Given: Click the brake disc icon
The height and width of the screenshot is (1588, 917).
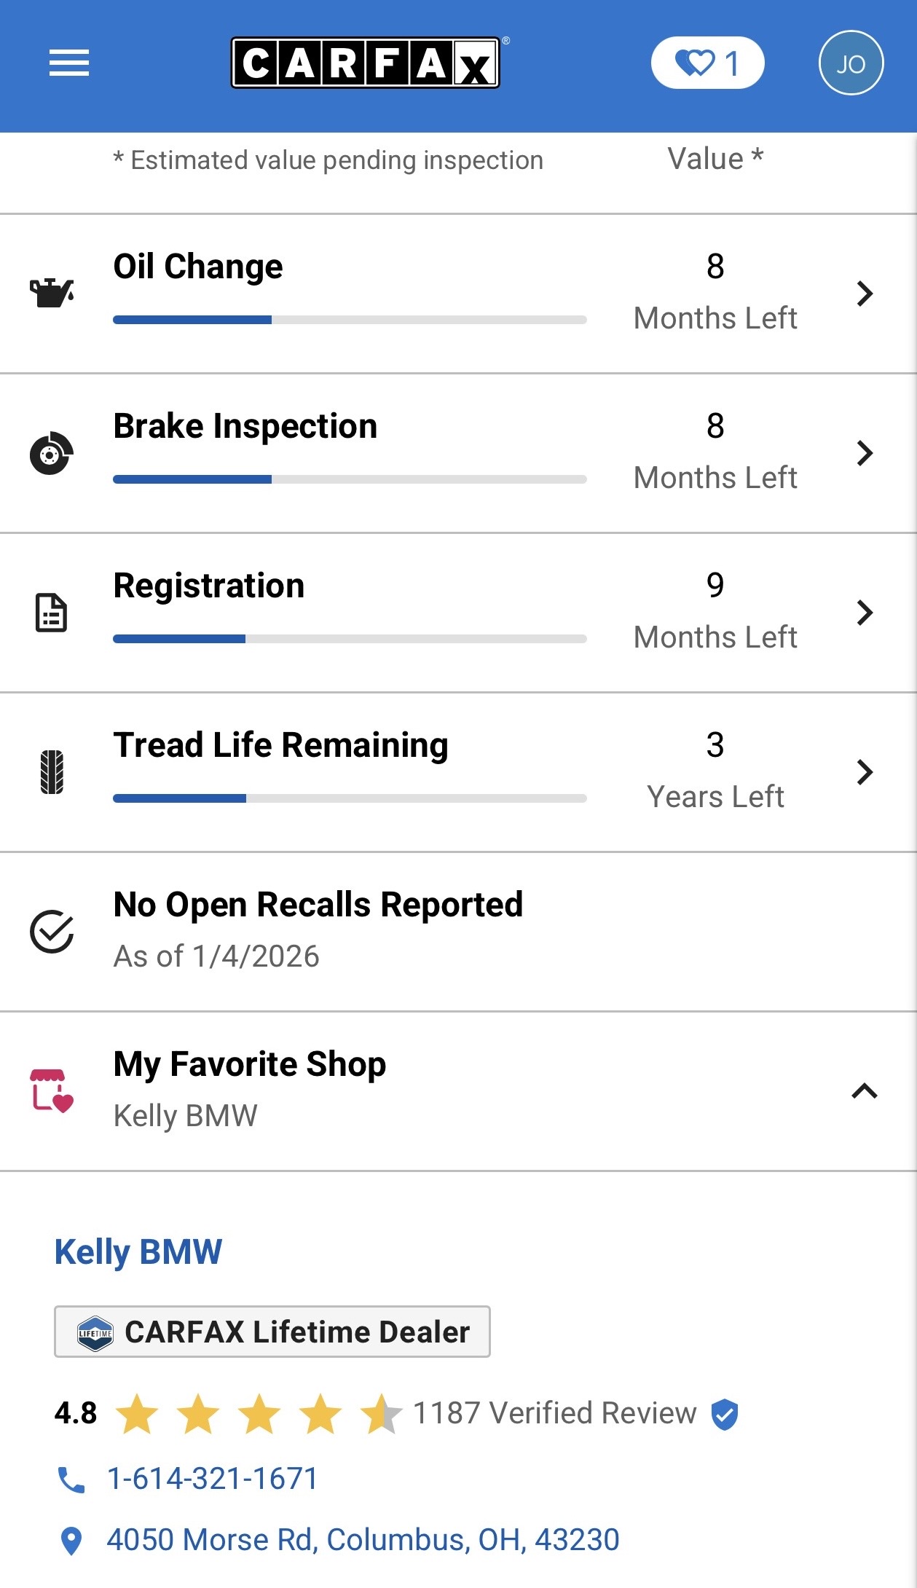Looking at the screenshot, I should 51,453.
